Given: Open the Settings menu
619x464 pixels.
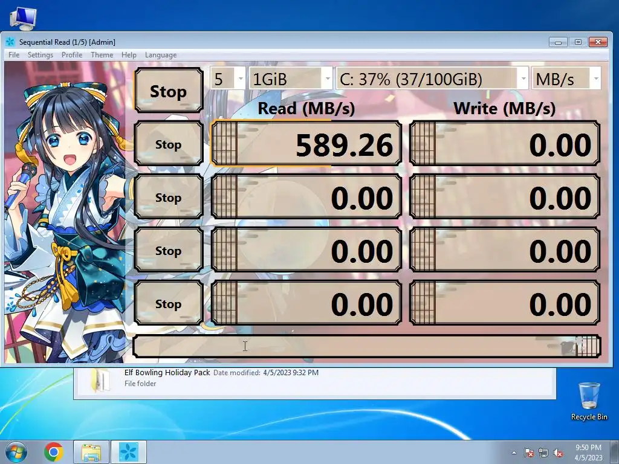Looking at the screenshot, I should 41,55.
